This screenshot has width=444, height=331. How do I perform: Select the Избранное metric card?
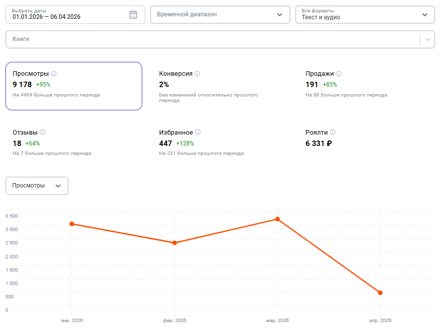tap(220, 142)
